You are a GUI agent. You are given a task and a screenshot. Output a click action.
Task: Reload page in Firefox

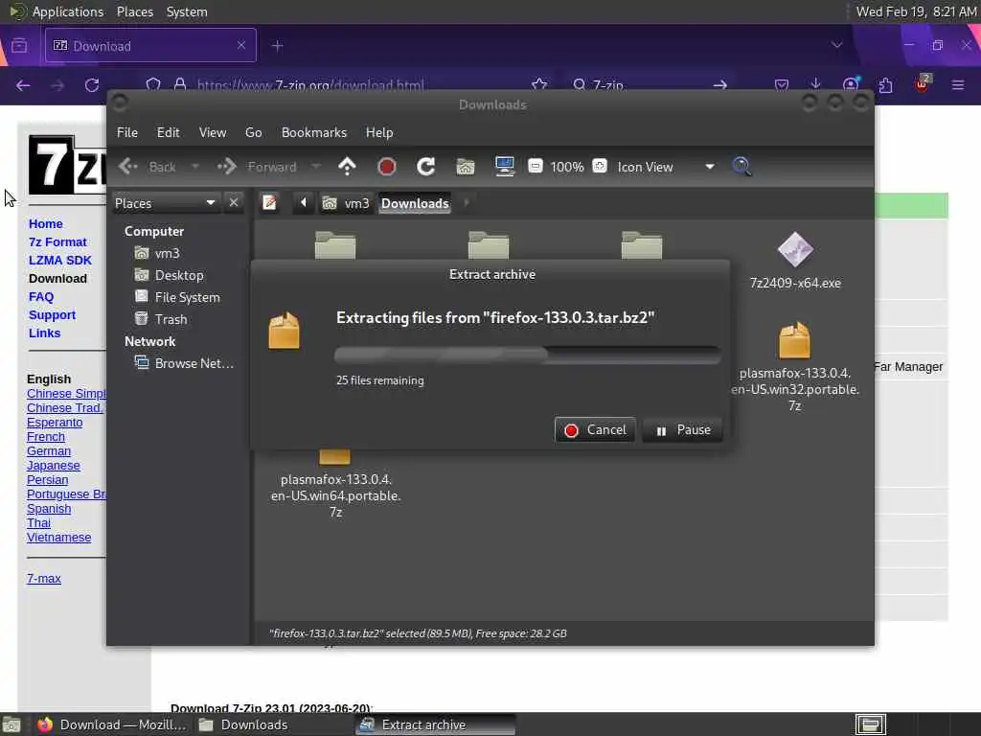[x=92, y=85]
